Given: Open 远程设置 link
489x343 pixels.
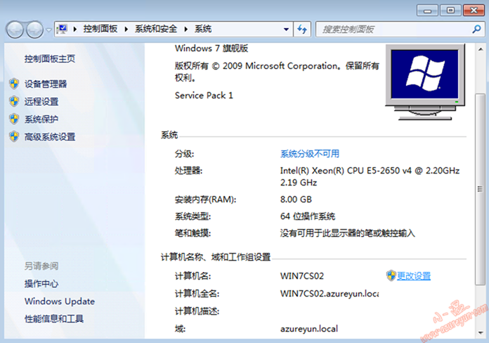Looking at the screenshot, I should [41, 101].
